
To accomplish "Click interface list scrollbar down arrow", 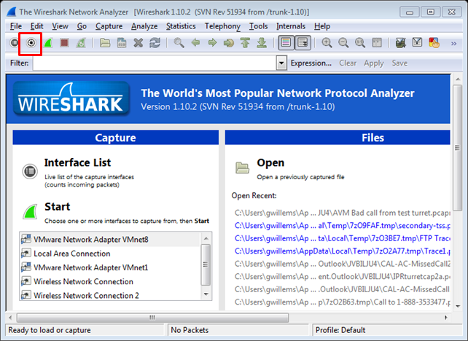I will point(206,294).
